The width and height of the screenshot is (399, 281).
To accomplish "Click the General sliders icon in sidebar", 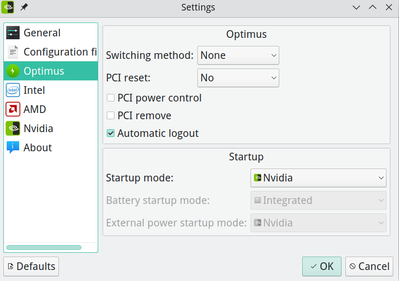I will (13, 33).
